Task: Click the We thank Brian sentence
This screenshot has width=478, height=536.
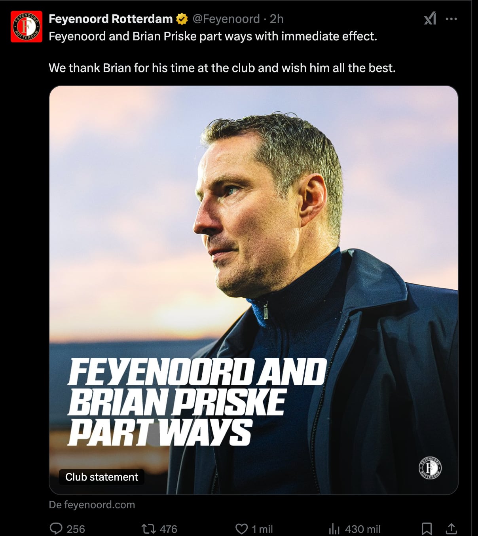Action: pyautogui.click(x=222, y=68)
